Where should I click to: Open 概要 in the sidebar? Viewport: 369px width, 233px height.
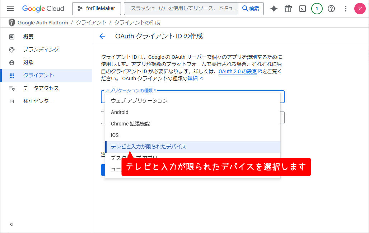coord(46,37)
